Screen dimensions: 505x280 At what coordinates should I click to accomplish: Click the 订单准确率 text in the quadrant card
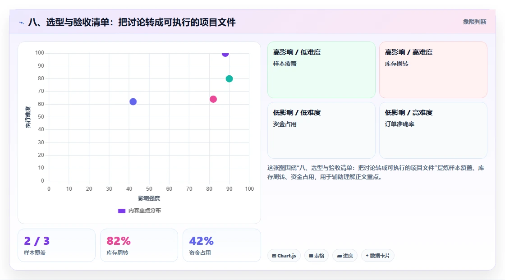pyautogui.click(x=399, y=124)
